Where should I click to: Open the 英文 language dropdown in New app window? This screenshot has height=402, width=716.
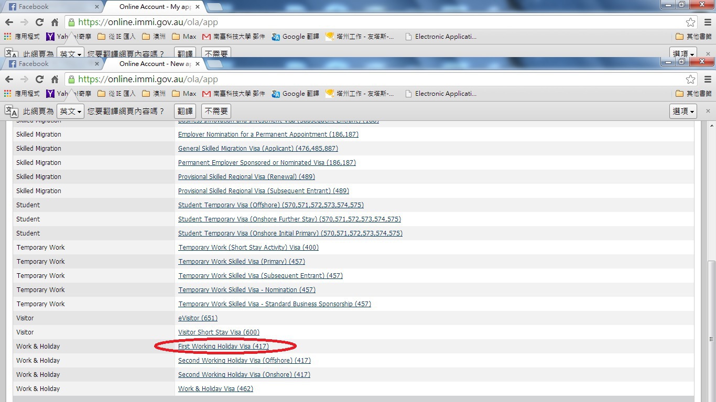(70, 111)
